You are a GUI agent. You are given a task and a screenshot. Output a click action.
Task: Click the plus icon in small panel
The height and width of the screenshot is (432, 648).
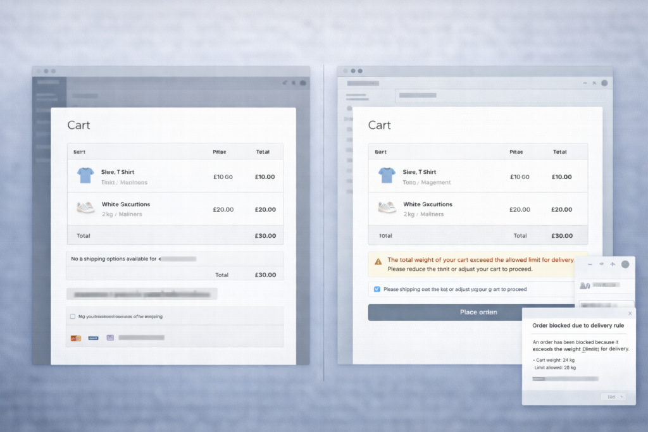612,264
